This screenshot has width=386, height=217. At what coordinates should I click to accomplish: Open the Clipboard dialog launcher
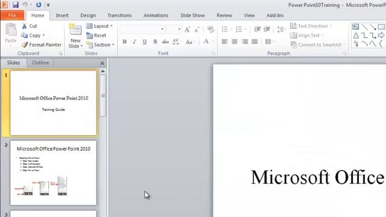point(60,54)
